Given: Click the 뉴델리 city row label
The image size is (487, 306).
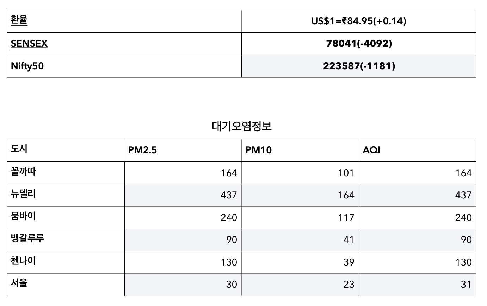Looking at the screenshot, I should (23, 194).
